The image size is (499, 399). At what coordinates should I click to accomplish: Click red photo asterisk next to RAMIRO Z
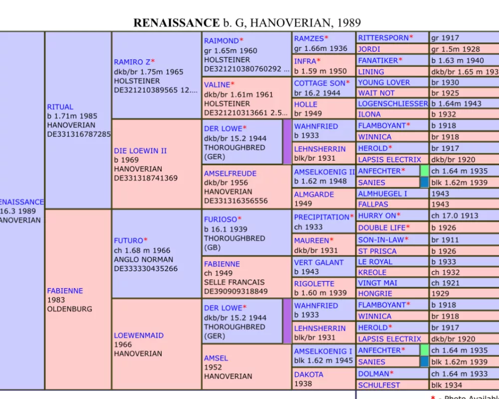152,61
